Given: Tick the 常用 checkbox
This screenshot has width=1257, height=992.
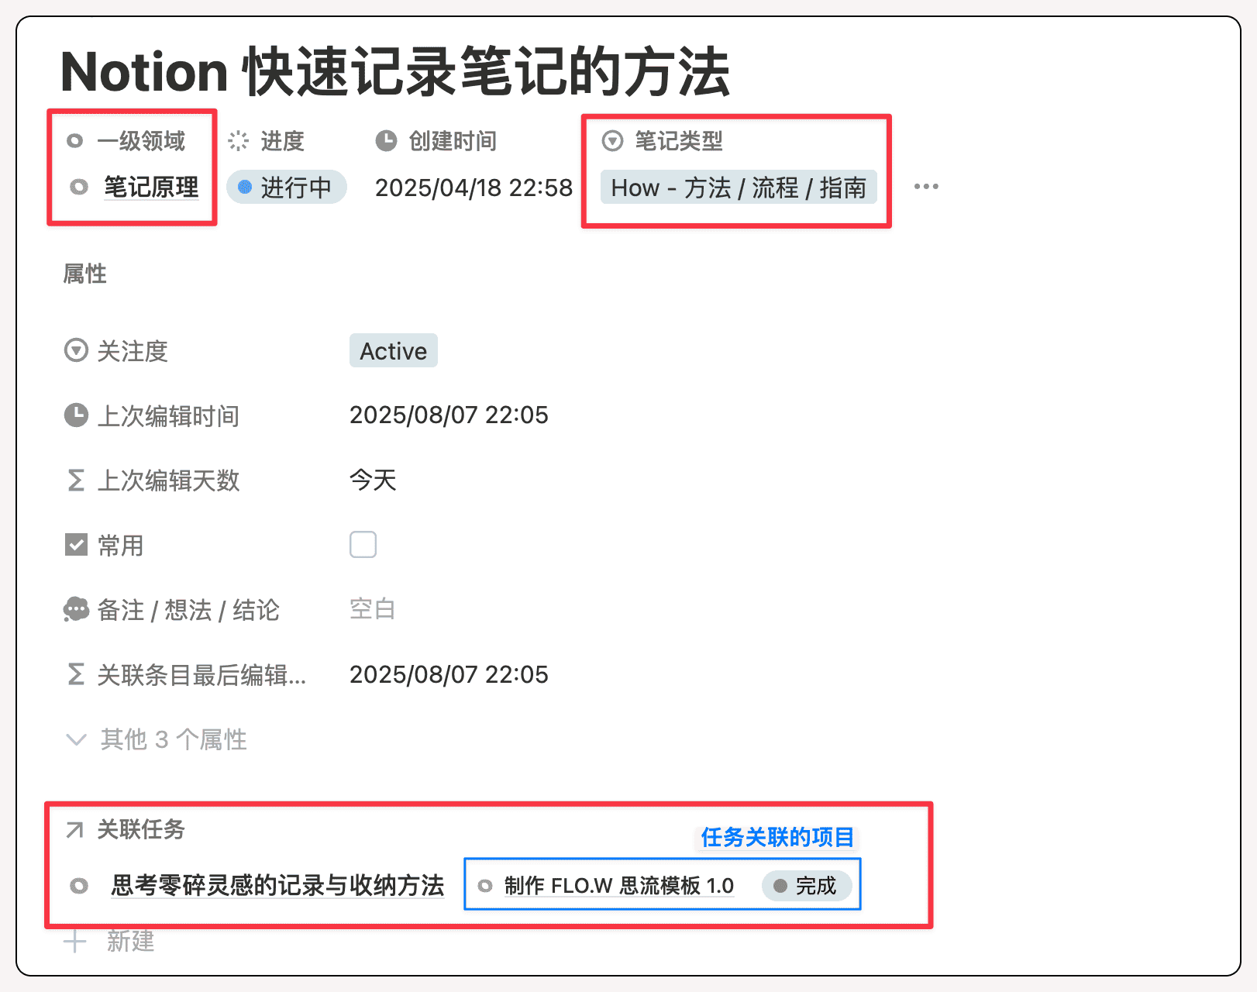Looking at the screenshot, I should coord(363,545).
